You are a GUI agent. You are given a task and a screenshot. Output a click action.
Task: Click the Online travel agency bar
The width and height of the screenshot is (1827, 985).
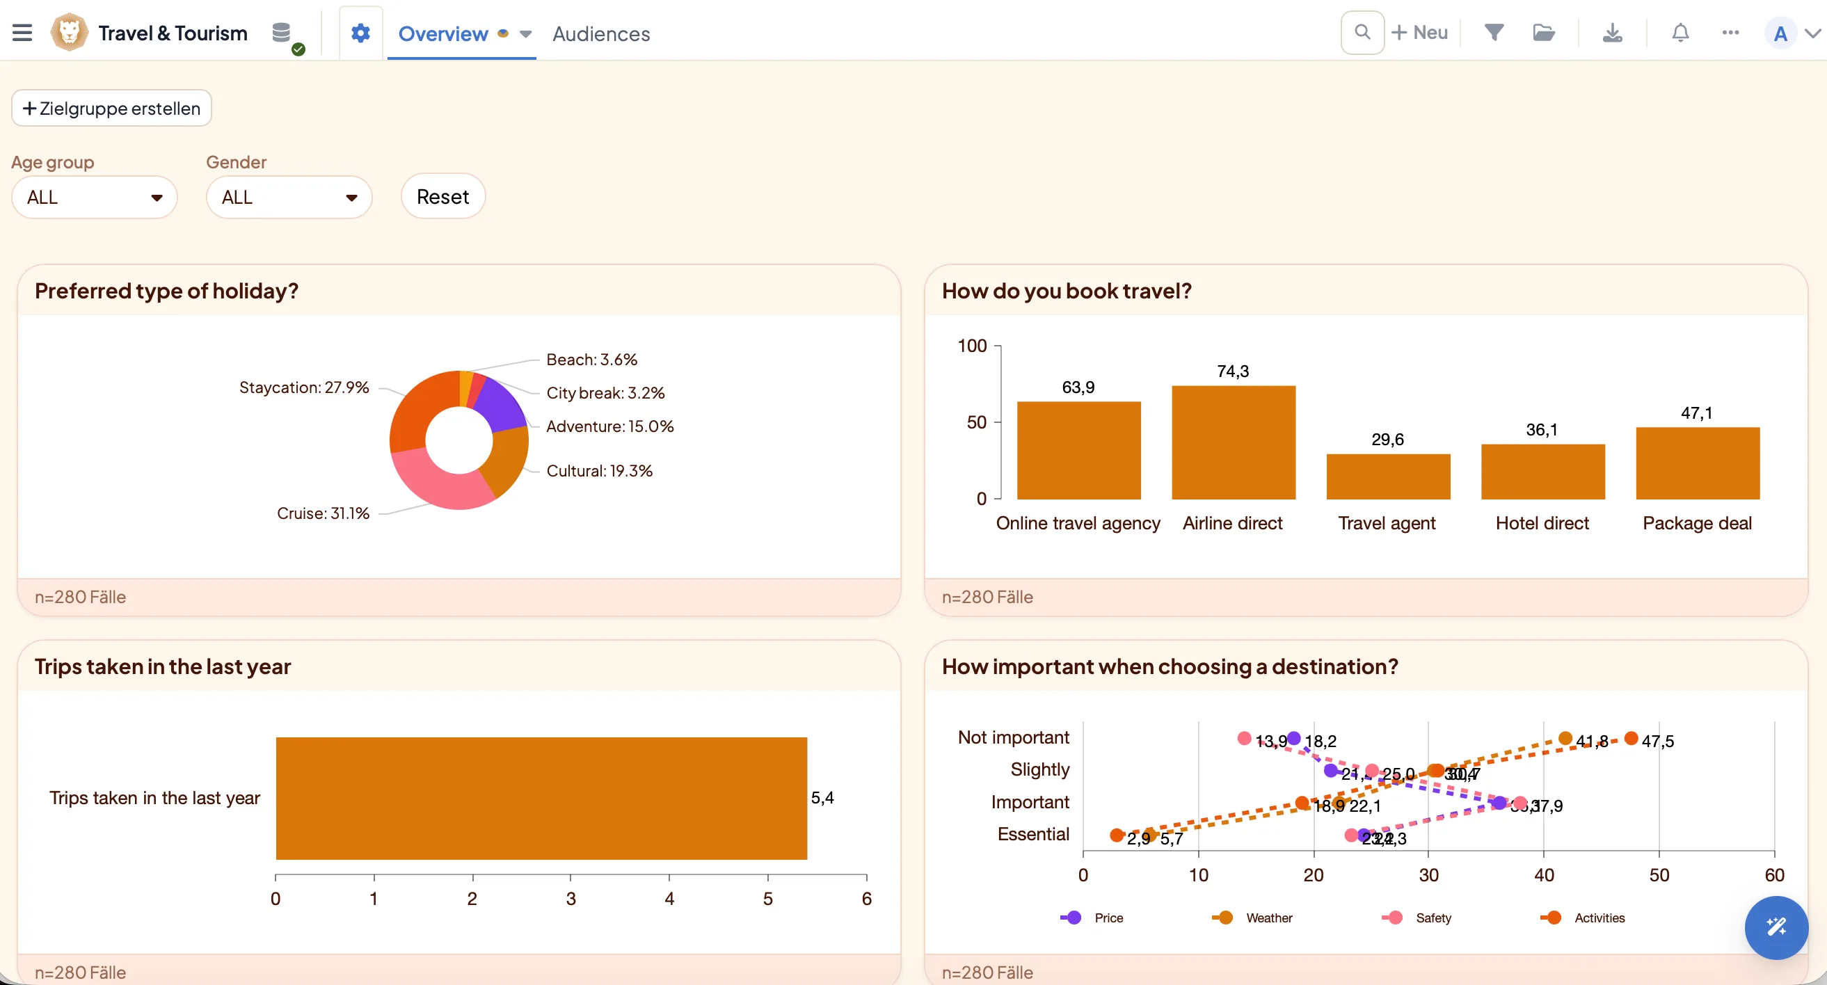[1078, 450]
